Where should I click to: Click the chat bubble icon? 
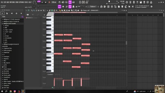pos(148,2)
